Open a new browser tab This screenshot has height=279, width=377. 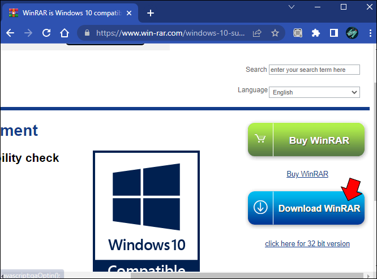151,13
